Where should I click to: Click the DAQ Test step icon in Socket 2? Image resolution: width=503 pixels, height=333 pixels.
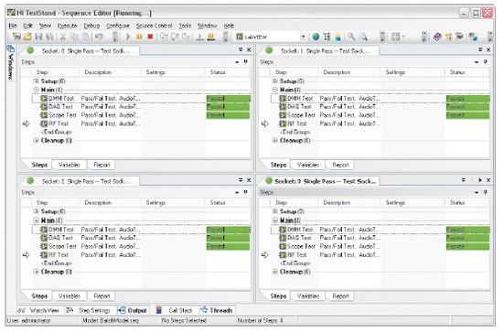(x=44, y=238)
